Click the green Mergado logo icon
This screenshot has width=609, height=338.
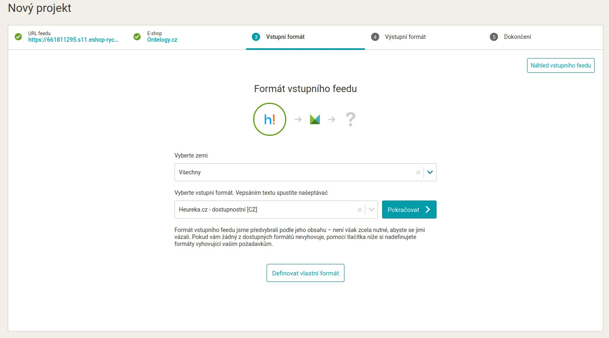(x=315, y=119)
